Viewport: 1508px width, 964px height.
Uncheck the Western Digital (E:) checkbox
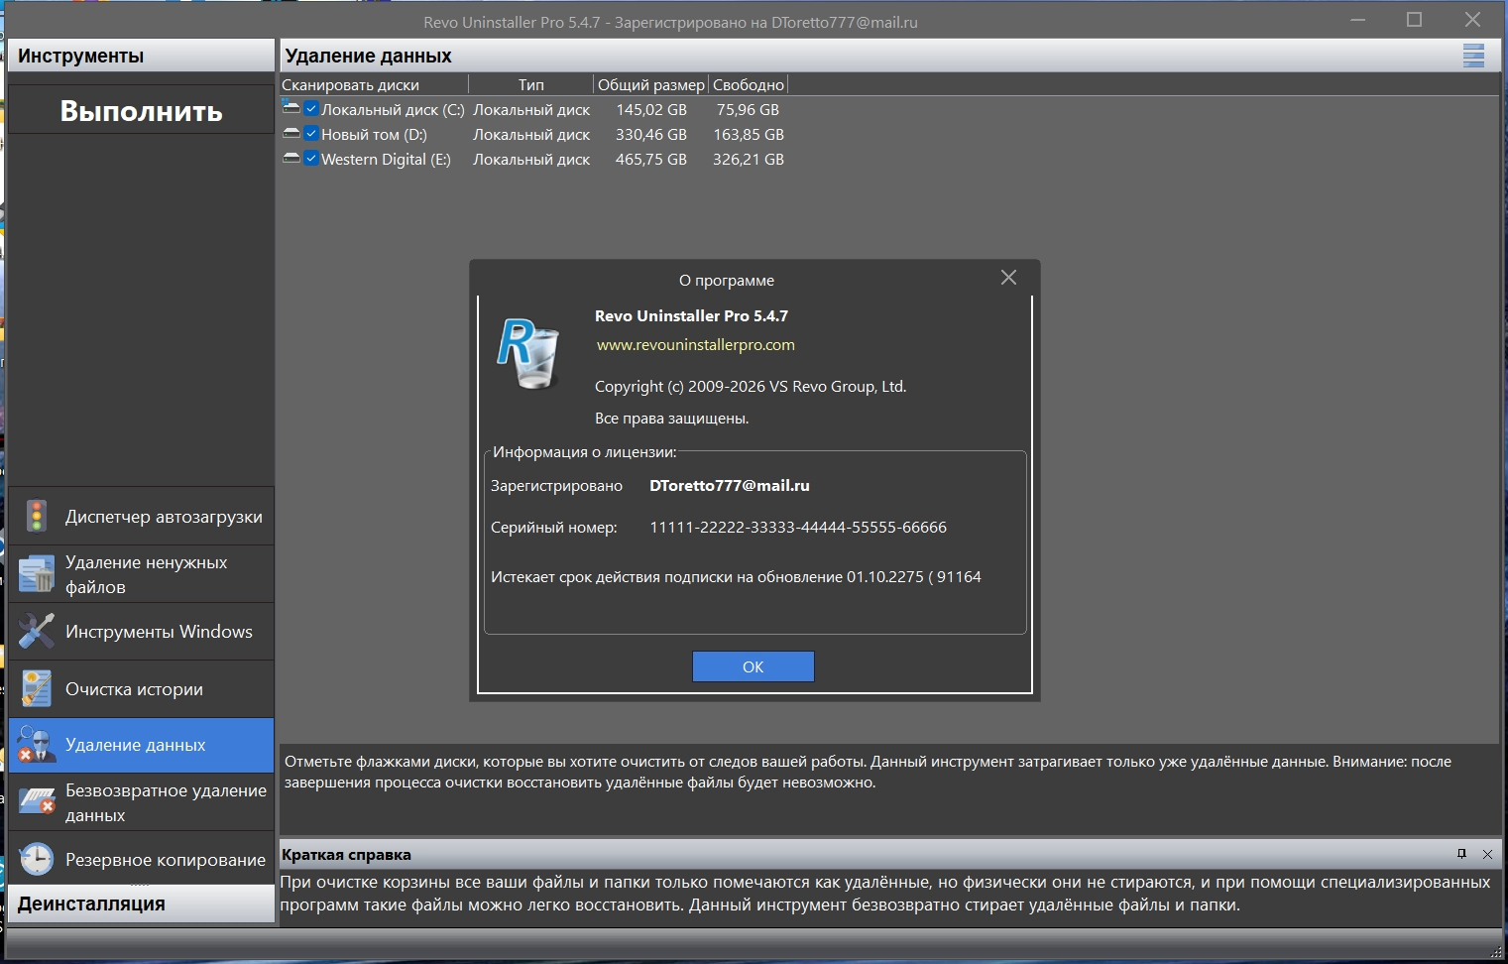pyautogui.click(x=311, y=159)
